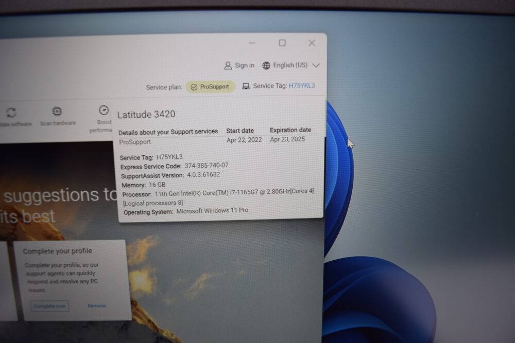Viewport: 515px width, 343px height.
Task: Click the ProSupport service plan badge
Action: 210,86
